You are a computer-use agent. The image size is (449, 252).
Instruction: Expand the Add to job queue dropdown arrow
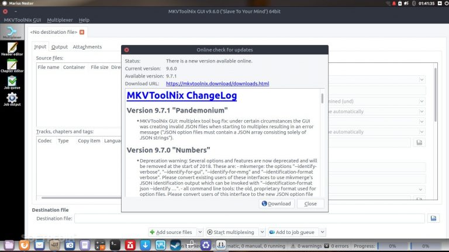(x=322, y=232)
